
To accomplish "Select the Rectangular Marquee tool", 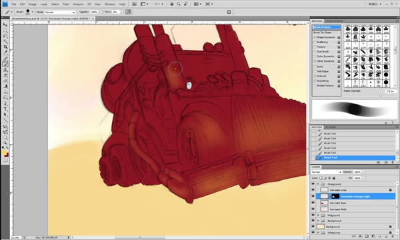I will [x=5, y=31].
